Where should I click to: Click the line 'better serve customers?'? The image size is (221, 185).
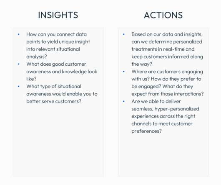tap(54, 101)
